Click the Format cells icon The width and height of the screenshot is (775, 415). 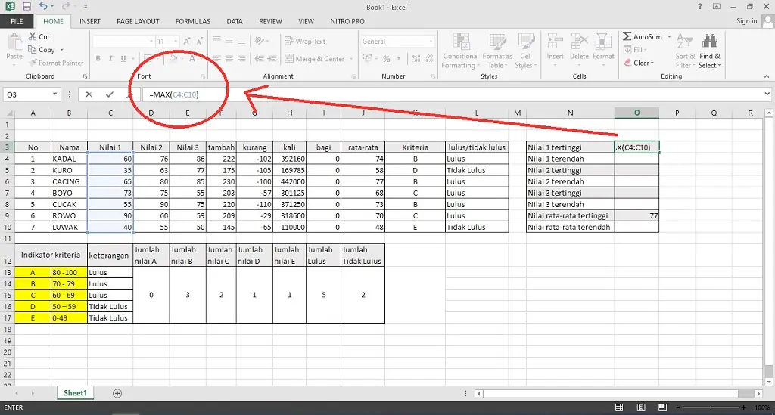point(603,41)
